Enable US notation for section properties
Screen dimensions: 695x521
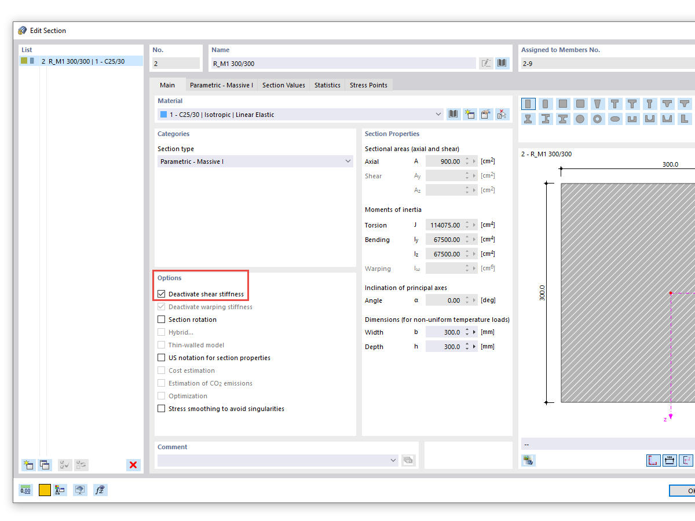coord(161,357)
